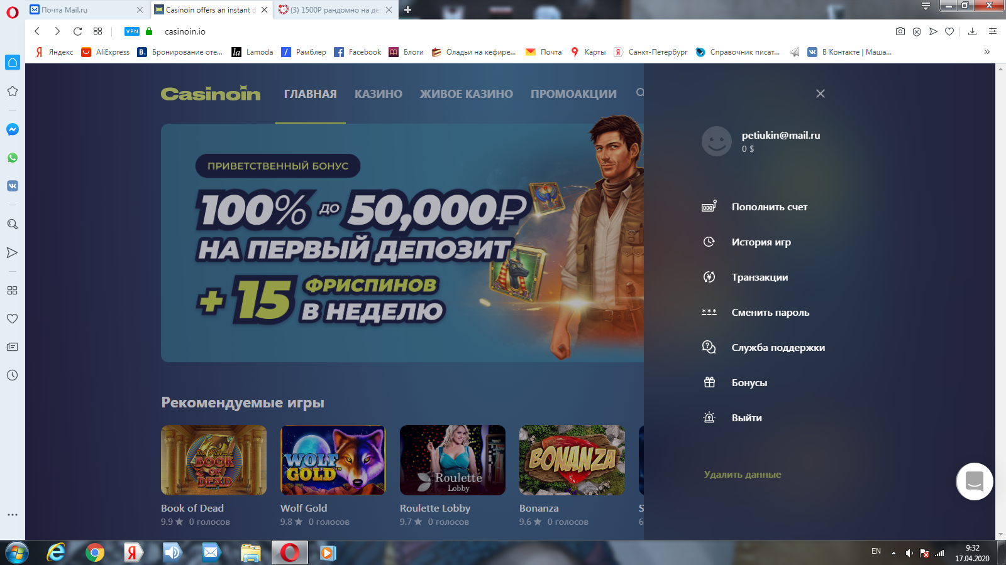Click the Casinoin logo
The image size is (1006, 565).
pos(211,94)
